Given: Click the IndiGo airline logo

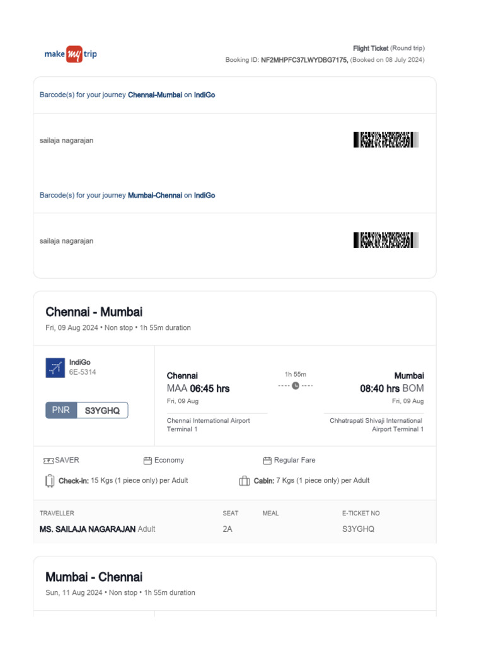Looking at the screenshot, I should click(x=55, y=368).
